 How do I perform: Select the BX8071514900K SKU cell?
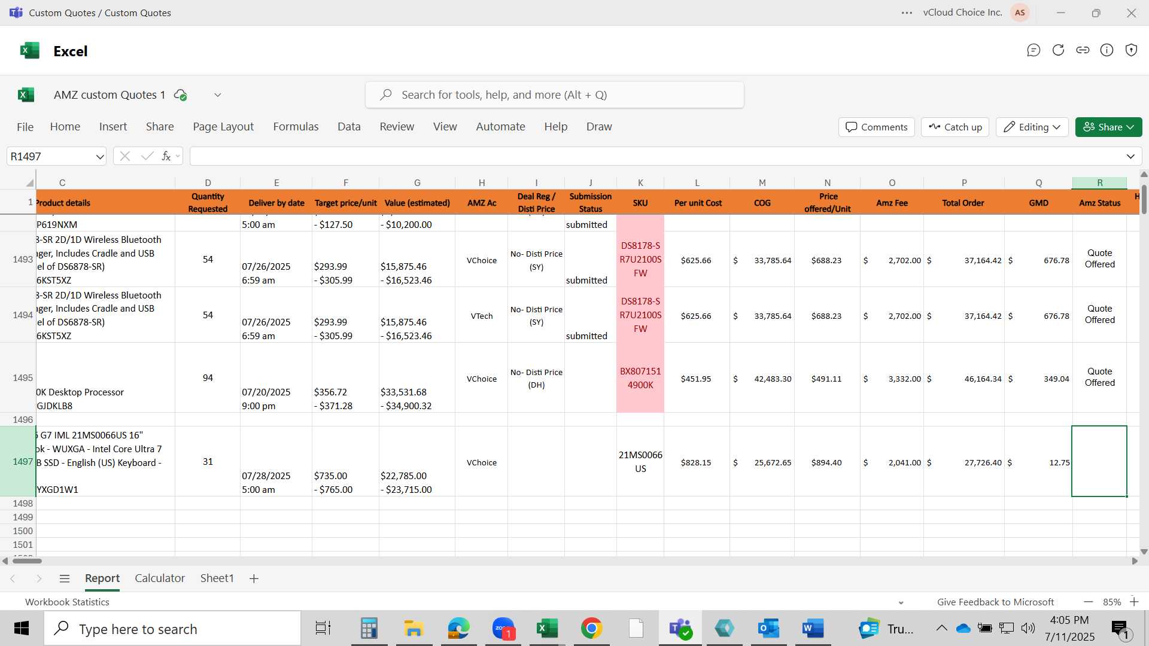(640, 378)
